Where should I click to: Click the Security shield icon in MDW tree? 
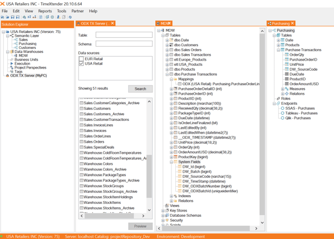coord(167,220)
